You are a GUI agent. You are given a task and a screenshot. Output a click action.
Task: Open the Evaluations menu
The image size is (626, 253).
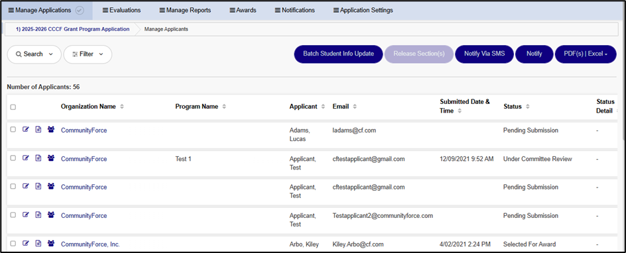pos(121,11)
